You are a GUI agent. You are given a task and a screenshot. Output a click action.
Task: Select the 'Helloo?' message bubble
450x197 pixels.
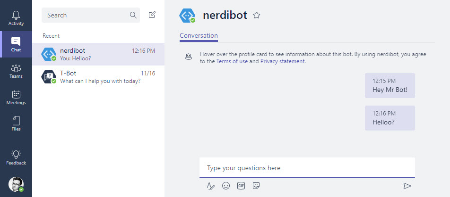(389, 118)
